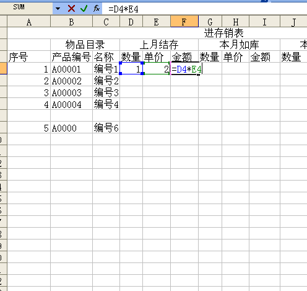Click the 产品编号 header cell
This screenshot has width=307, height=291.
coord(71,56)
